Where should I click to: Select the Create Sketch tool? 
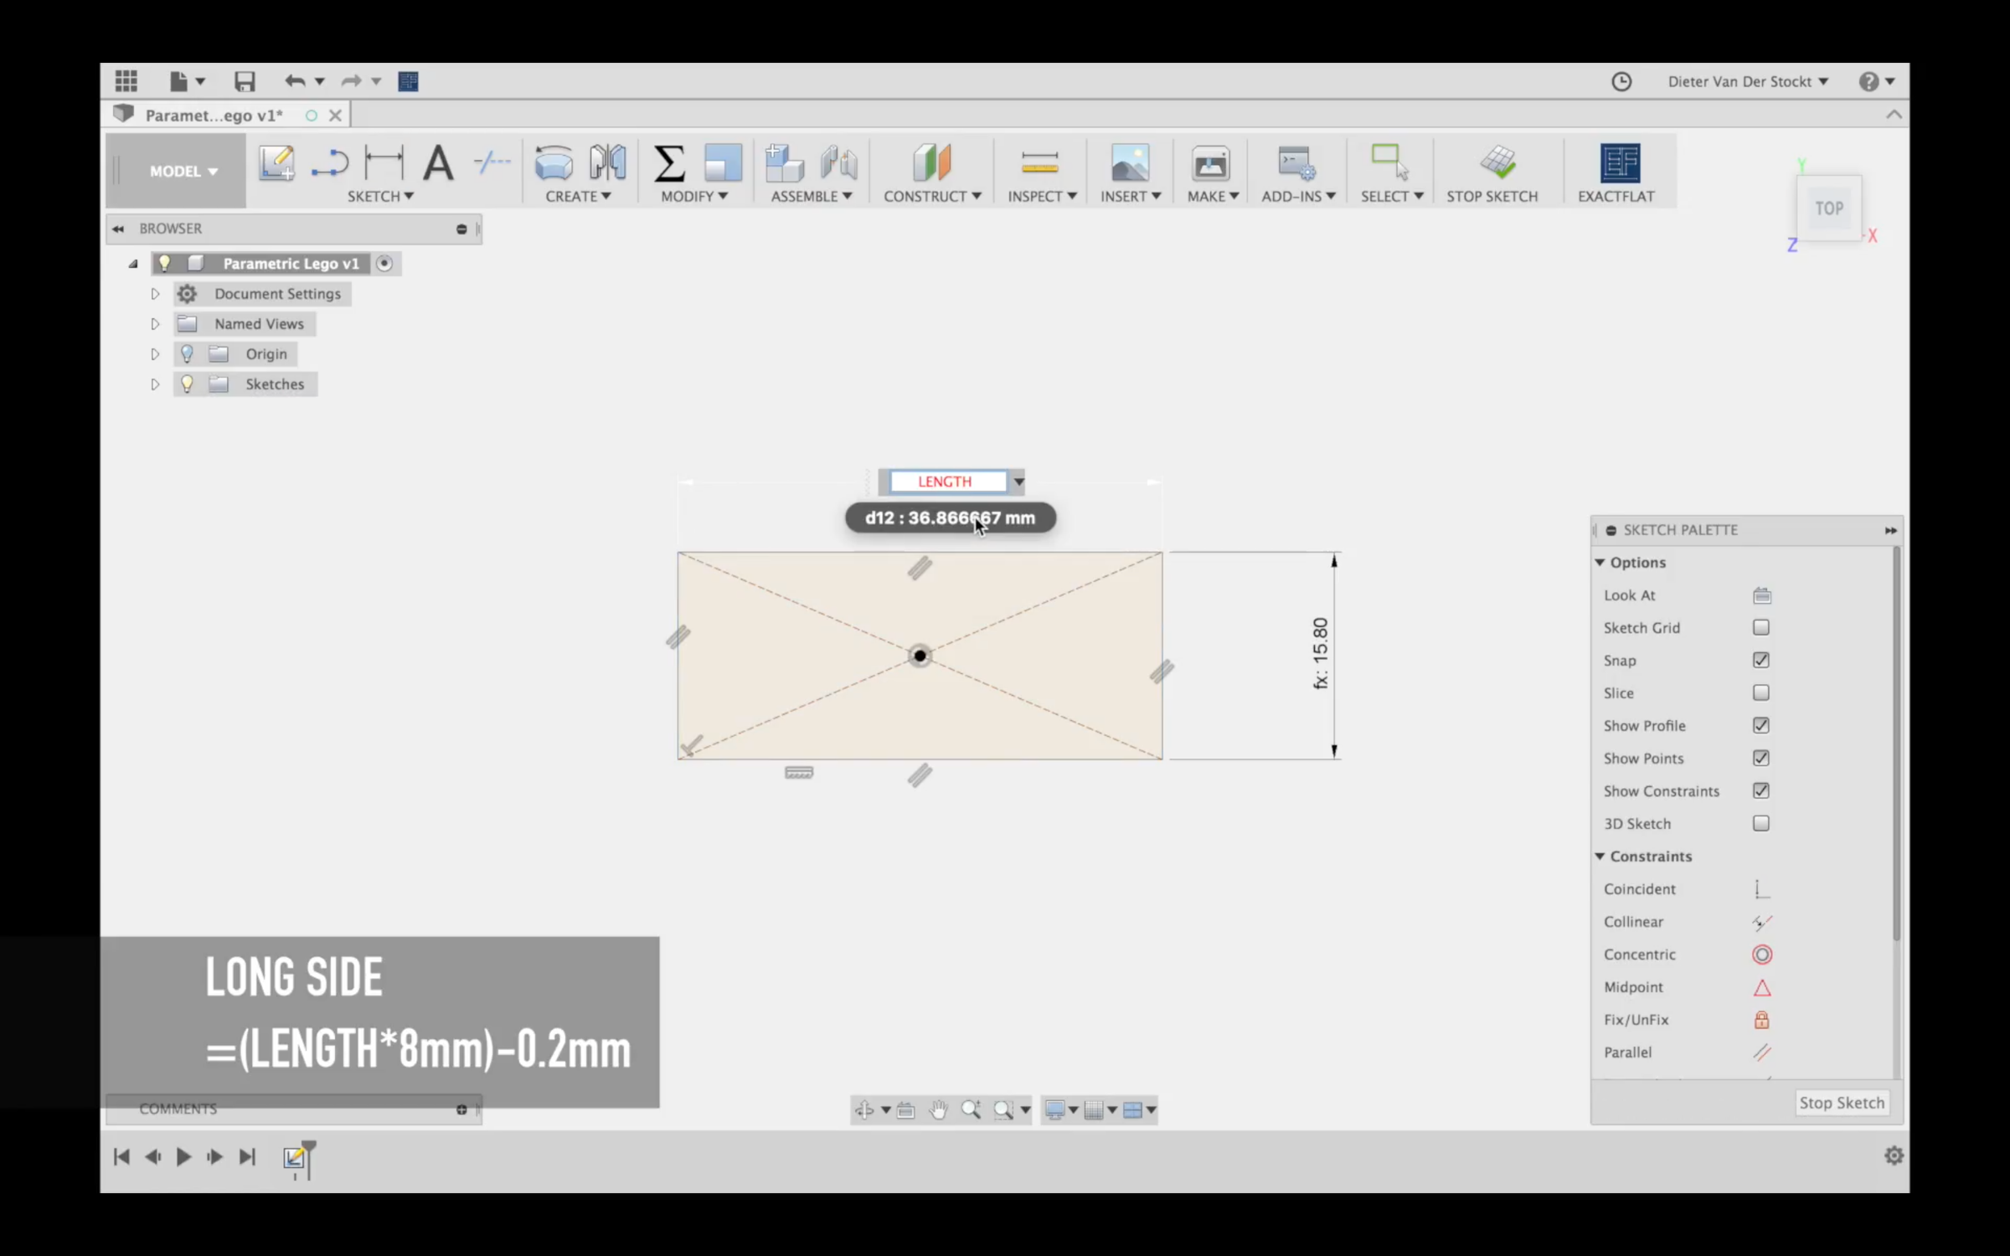pyautogui.click(x=277, y=163)
